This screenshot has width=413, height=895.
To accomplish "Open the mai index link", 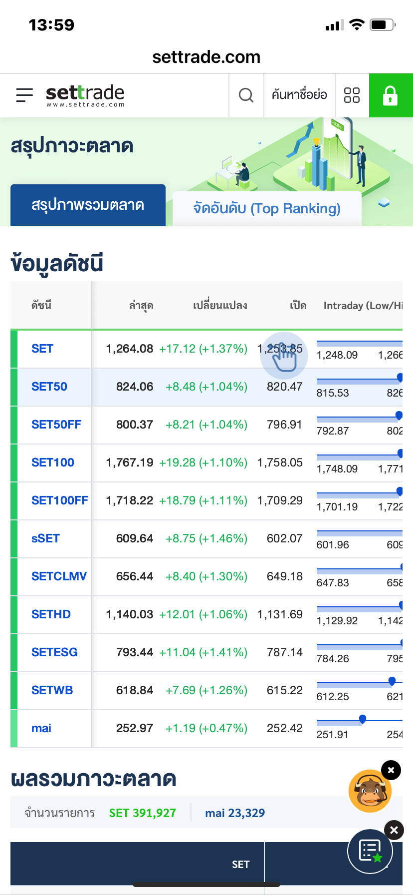I will (x=41, y=728).
